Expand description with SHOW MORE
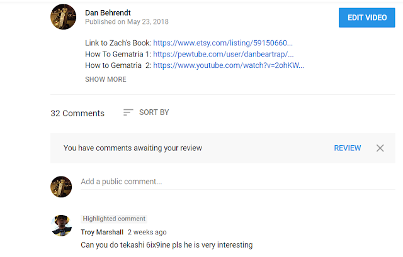This screenshot has height=257, width=403. [x=105, y=80]
